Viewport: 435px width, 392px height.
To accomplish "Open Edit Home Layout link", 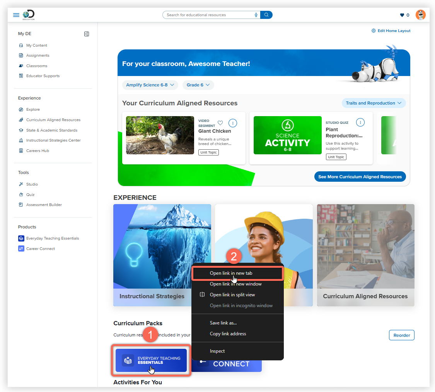I will [x=391, y=31].
